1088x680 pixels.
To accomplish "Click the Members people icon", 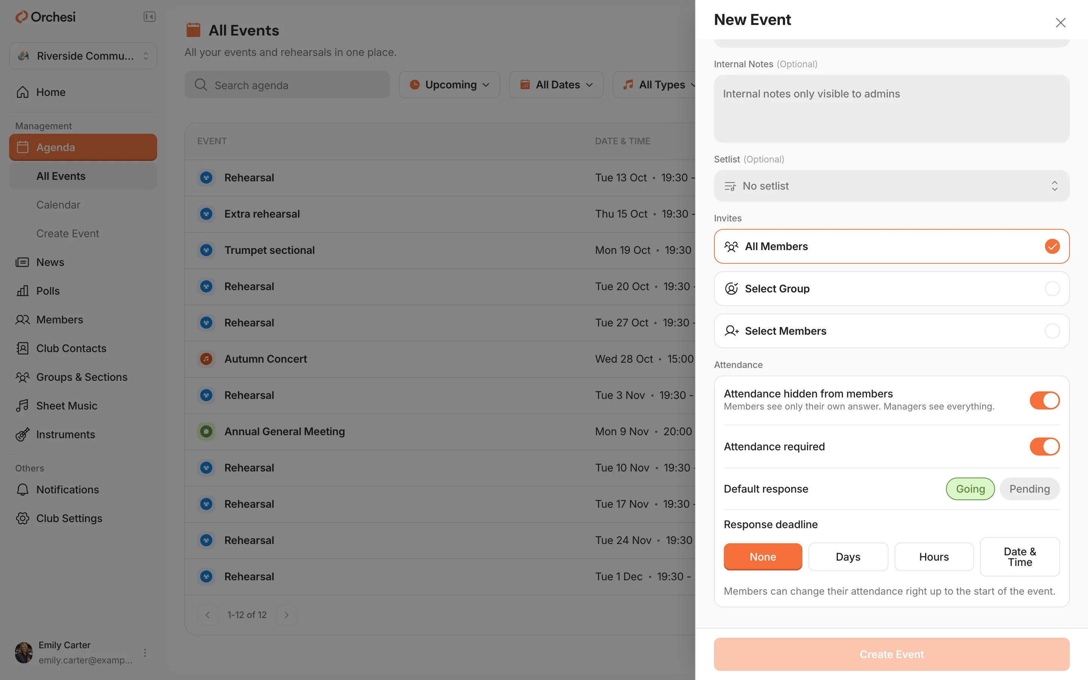I will 23,320.
